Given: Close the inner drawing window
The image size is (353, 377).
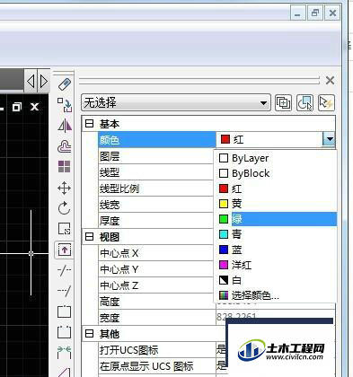Looking at the screenshot, I should [x=35, y=107].
